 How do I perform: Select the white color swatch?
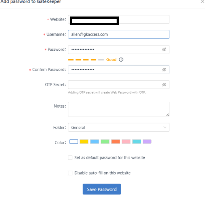[x=73, y=141]
